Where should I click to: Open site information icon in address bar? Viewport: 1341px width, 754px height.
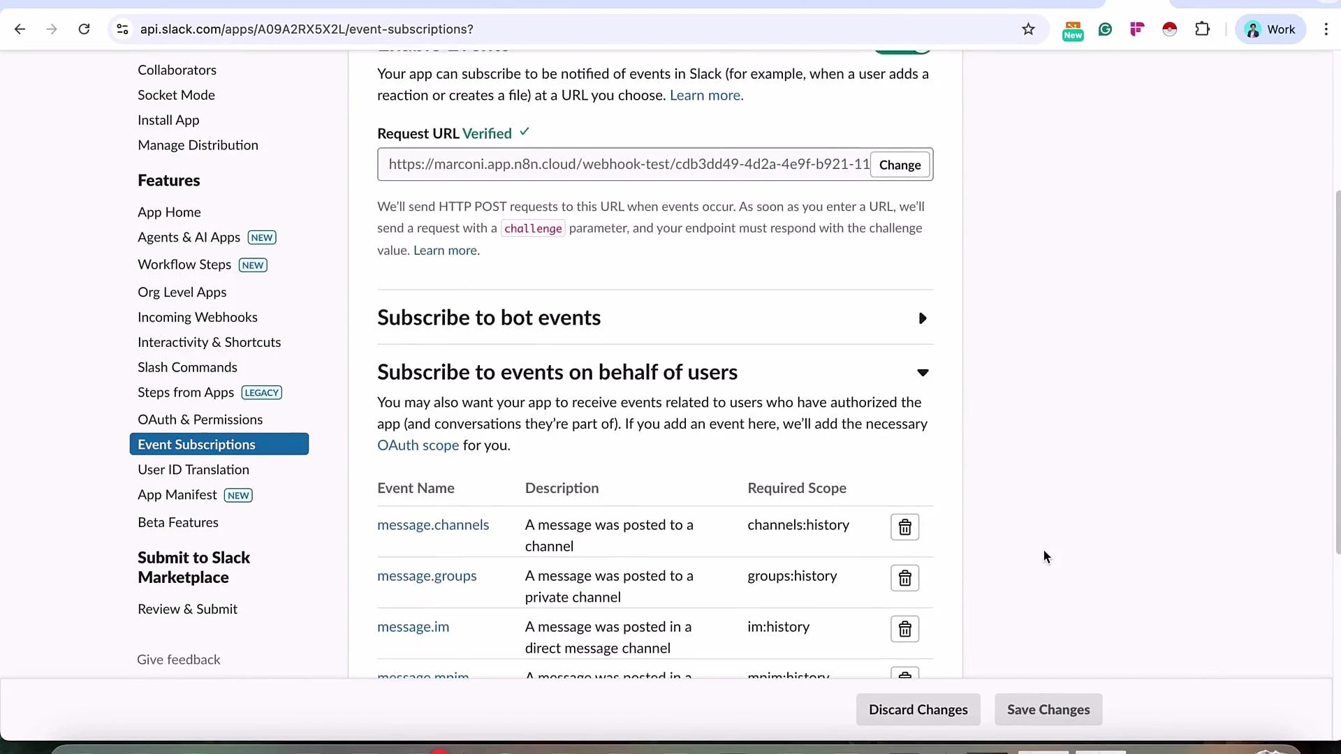tap(122, 29)
